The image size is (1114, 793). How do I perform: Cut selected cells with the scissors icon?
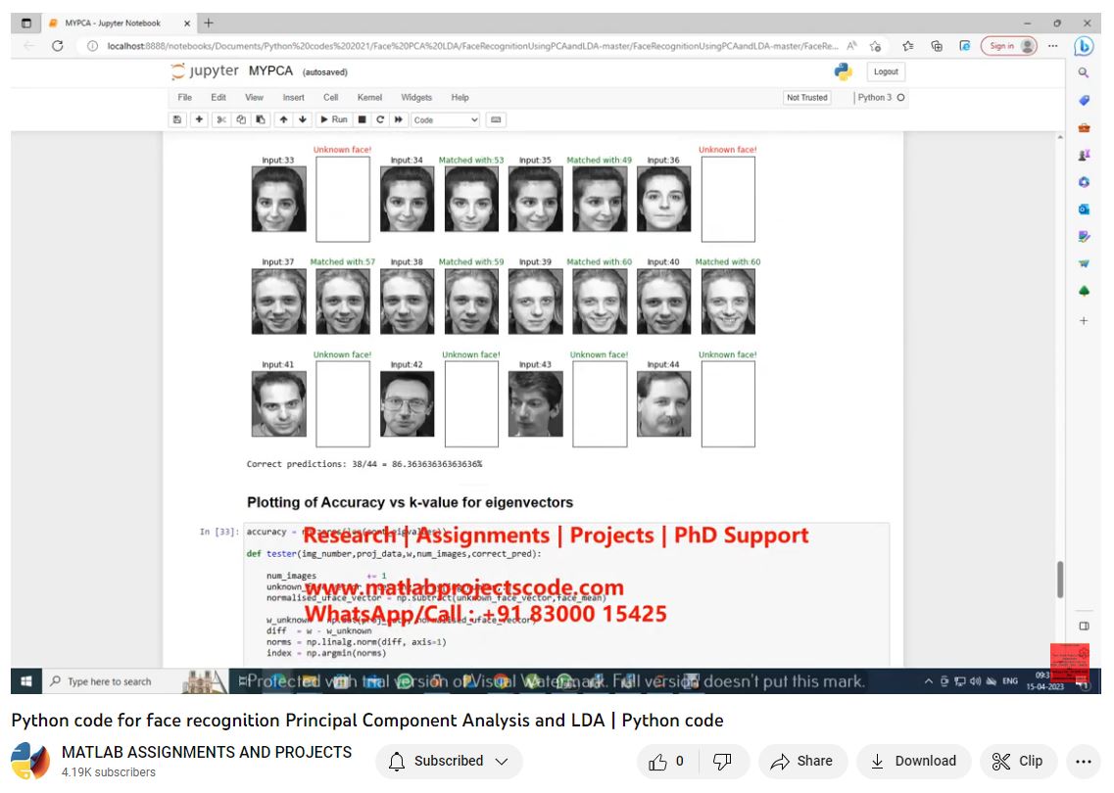click(221, 120)
